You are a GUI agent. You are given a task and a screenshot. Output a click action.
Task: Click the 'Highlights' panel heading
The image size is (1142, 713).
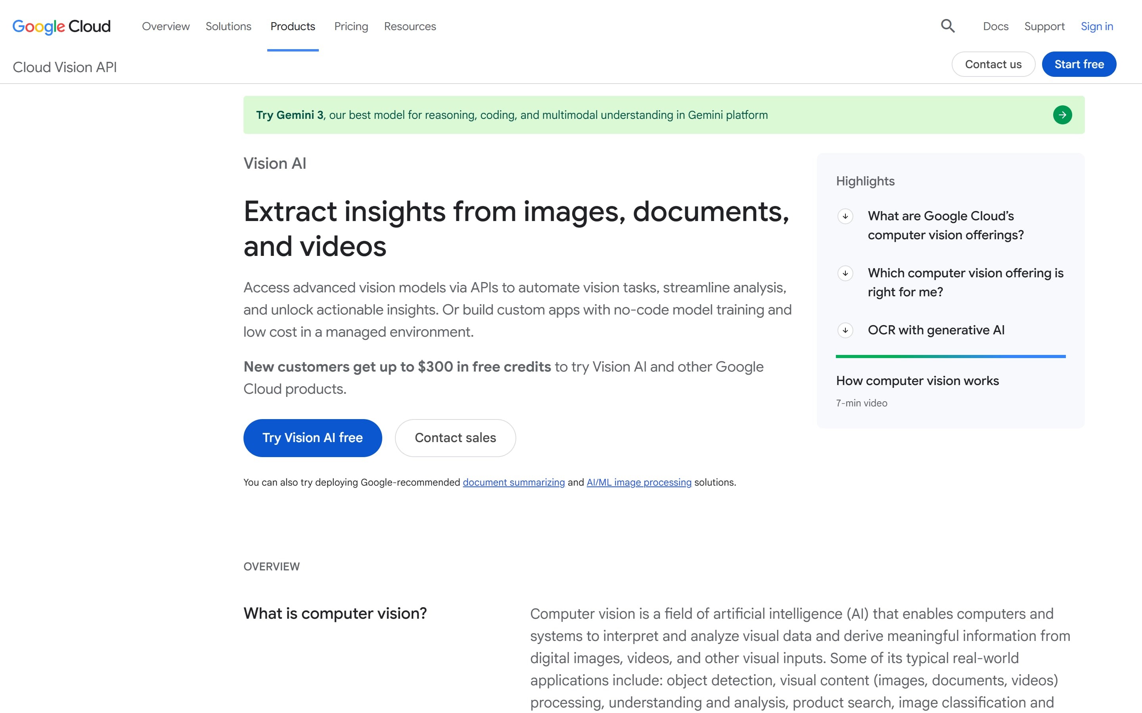coord(865,181)
